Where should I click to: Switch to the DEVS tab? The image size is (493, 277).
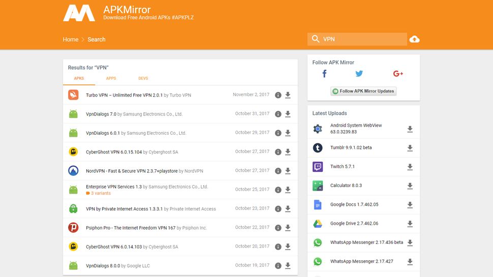tap(143, 78)
